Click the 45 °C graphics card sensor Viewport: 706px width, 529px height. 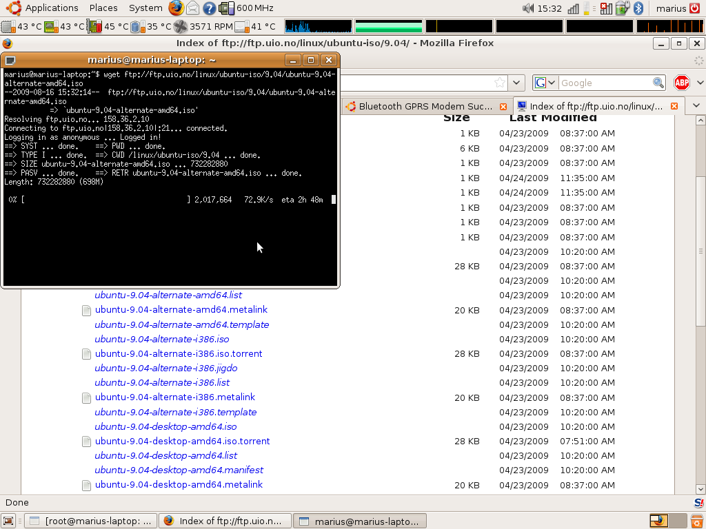tap(108, 27)
